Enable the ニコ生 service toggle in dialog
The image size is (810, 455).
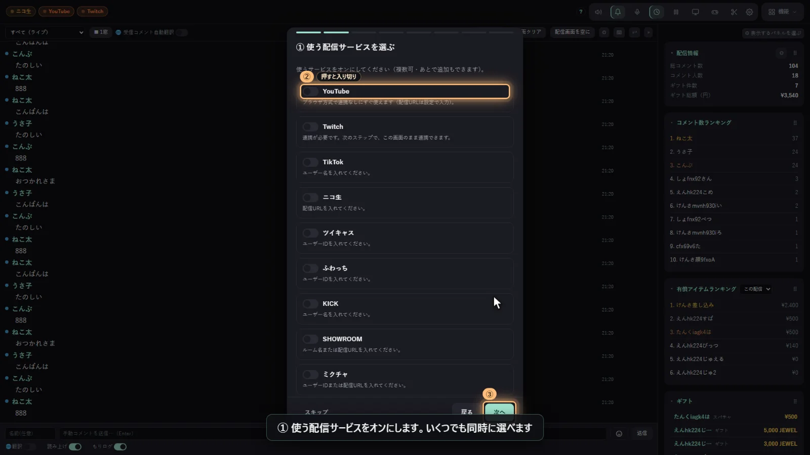point(310,198)
